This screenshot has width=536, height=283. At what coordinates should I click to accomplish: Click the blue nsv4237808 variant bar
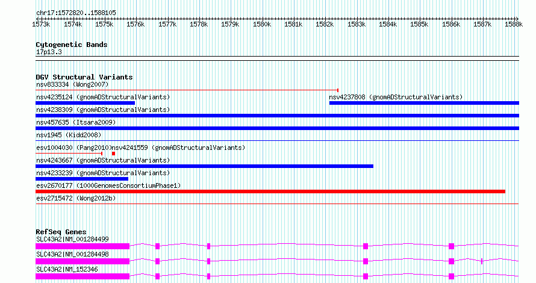pyautogui.click(x=424, y=103)
